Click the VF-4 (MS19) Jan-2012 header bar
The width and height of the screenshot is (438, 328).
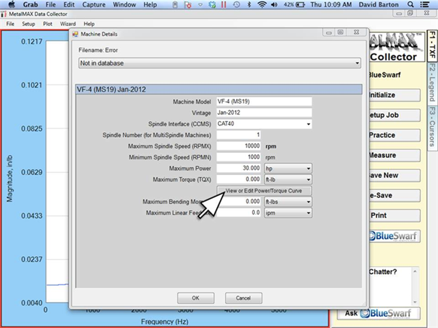point(219,89)
